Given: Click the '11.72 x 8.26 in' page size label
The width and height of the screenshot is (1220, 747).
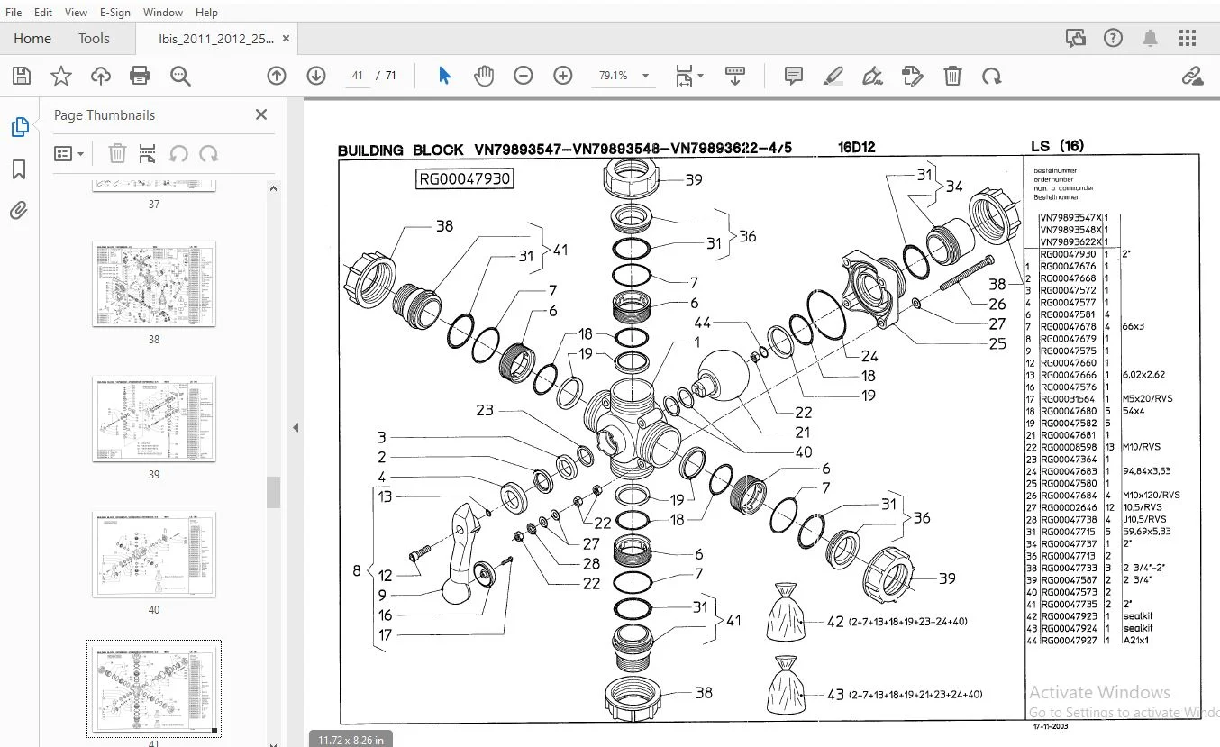Looking at the screenshot, I should click(x=351, y=740).
